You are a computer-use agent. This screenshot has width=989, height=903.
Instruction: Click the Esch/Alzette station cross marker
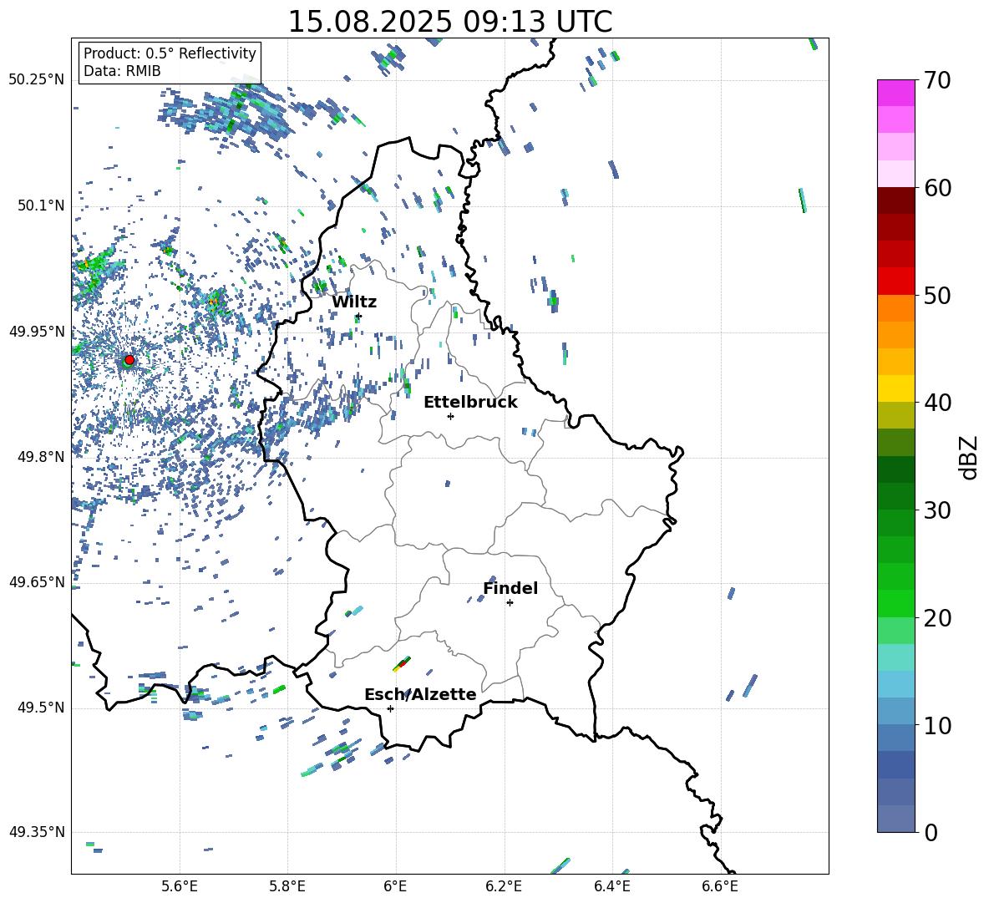390,708
